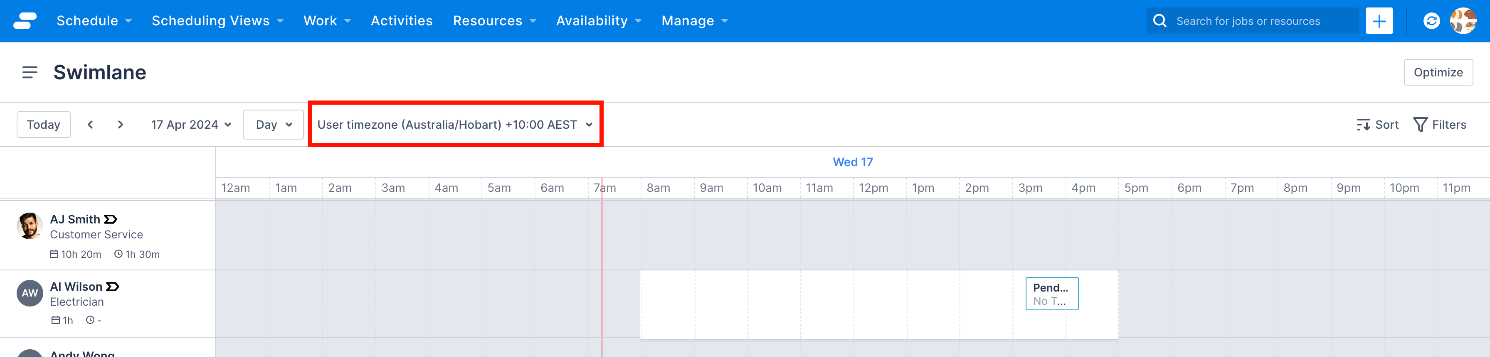Expand the Work menu
This screenshot has width=1490, height=358.
click(x=327, y=21)
